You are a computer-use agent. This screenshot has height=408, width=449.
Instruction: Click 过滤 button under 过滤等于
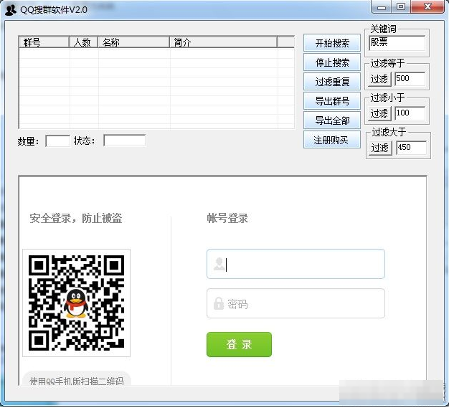(379, 79)
